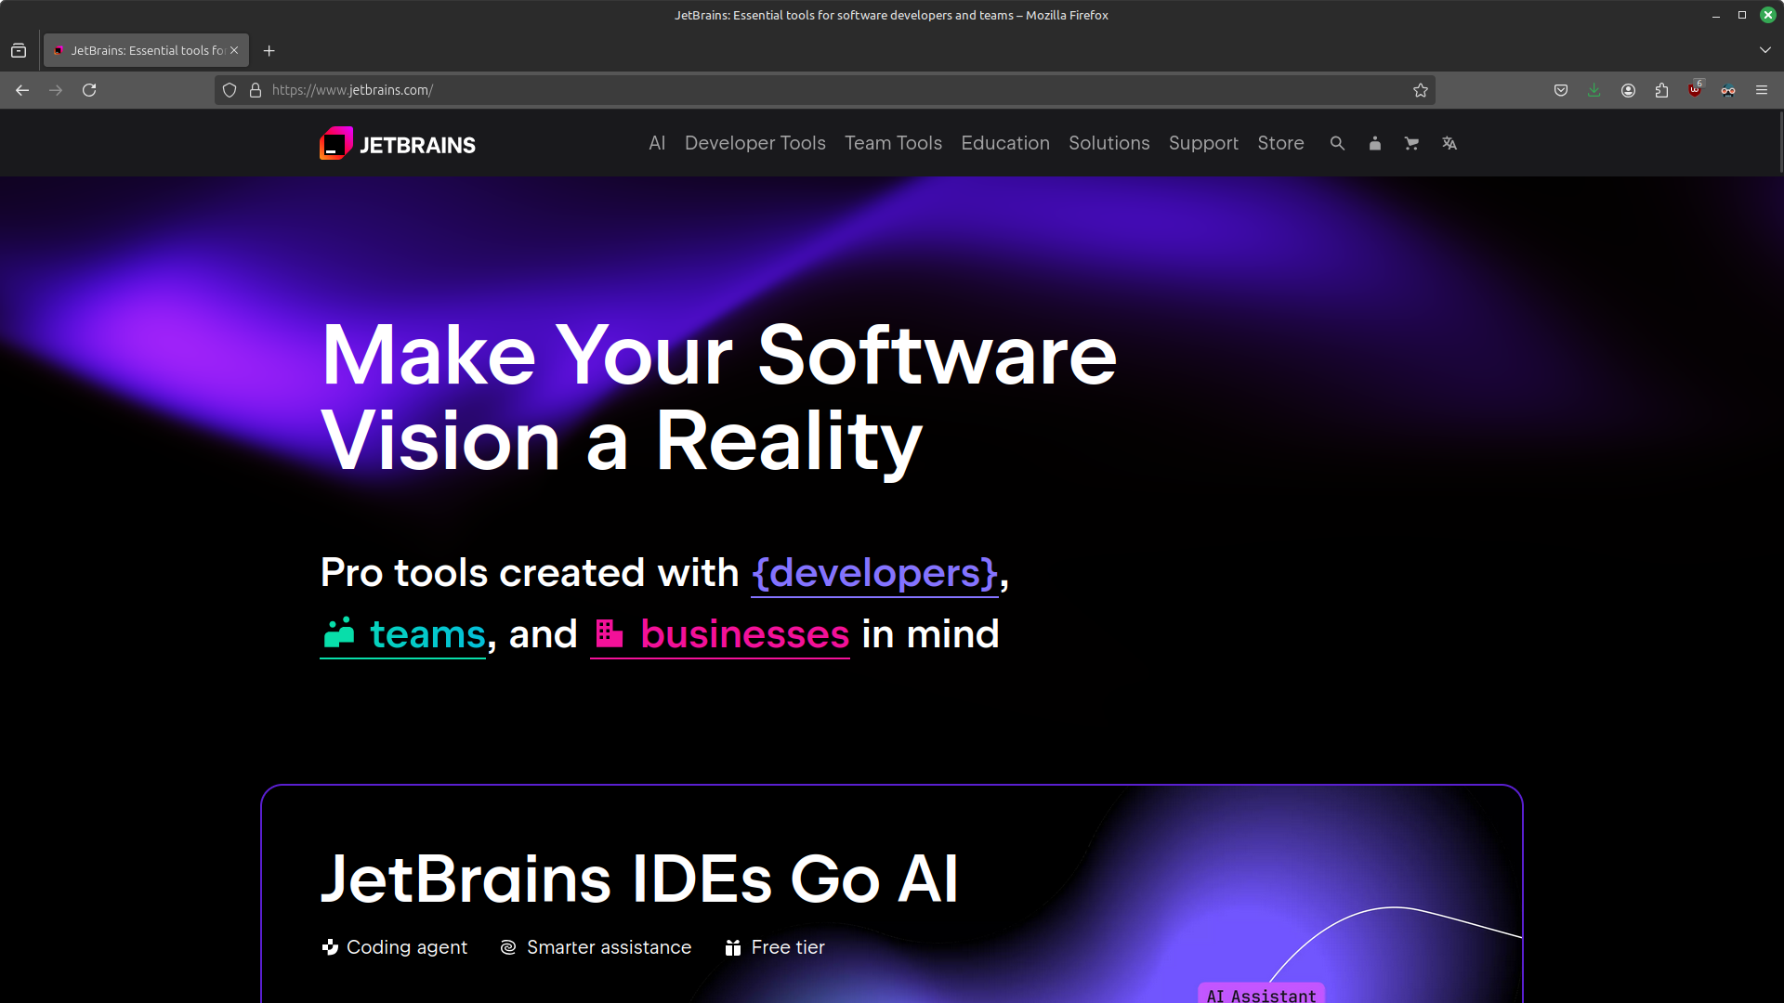Viewport: 1784px width, 1003px height.
Task: Open Firefox application menu
Action: pos(1762,90)
